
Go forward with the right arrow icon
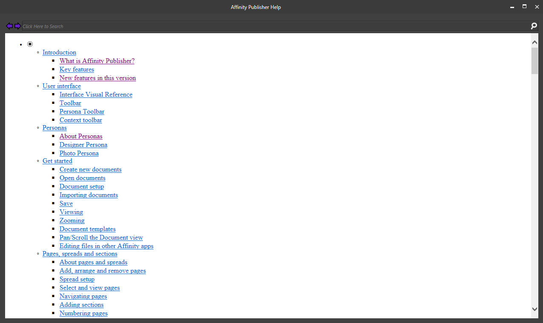point(17,26)
